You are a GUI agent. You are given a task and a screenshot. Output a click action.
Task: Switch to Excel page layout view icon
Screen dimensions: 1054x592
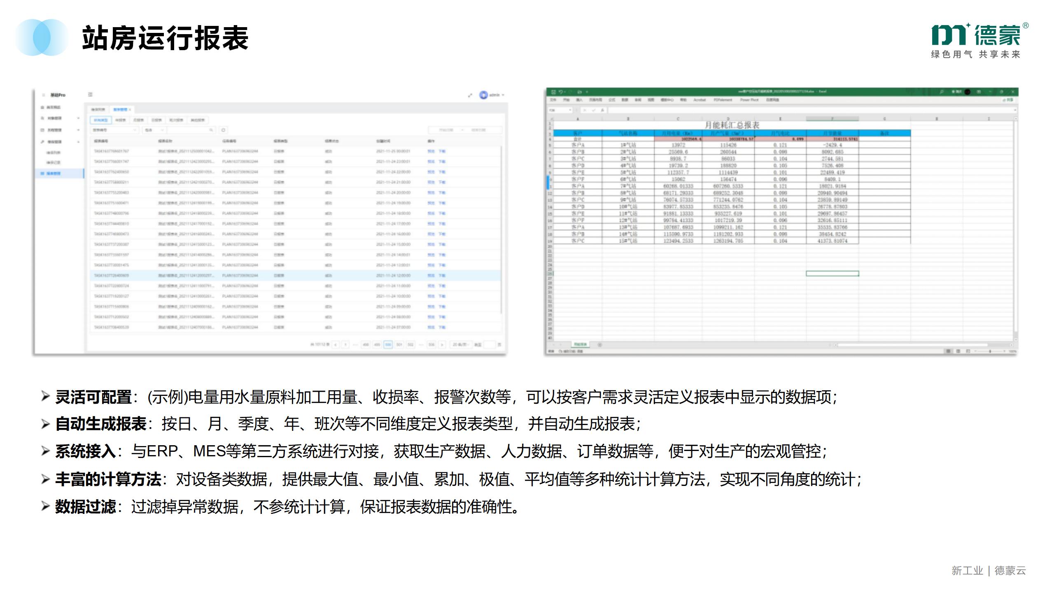pos(958,351)
